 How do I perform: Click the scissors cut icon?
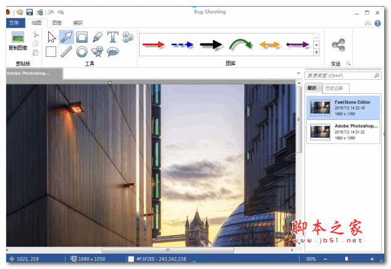36,35
